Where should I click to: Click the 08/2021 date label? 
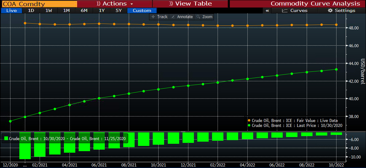[x=129, y=165]
